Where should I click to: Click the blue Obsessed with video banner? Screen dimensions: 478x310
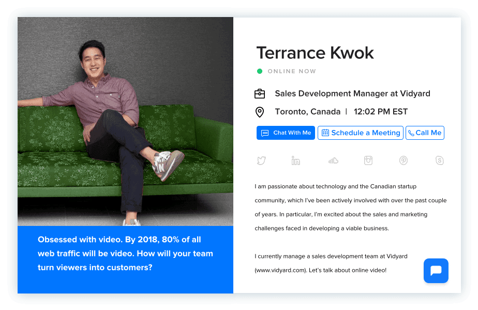click(x=125, y=259)
